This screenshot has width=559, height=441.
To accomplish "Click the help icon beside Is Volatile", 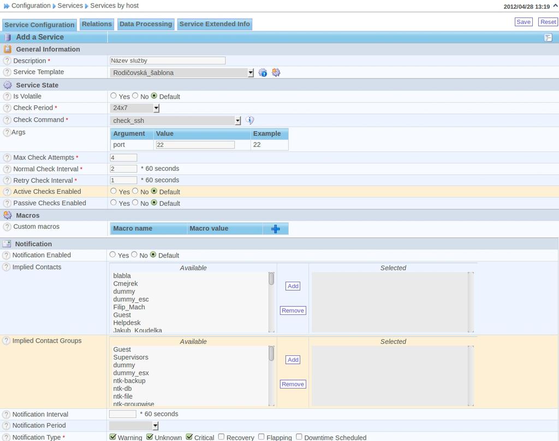I will coord(7,96).
